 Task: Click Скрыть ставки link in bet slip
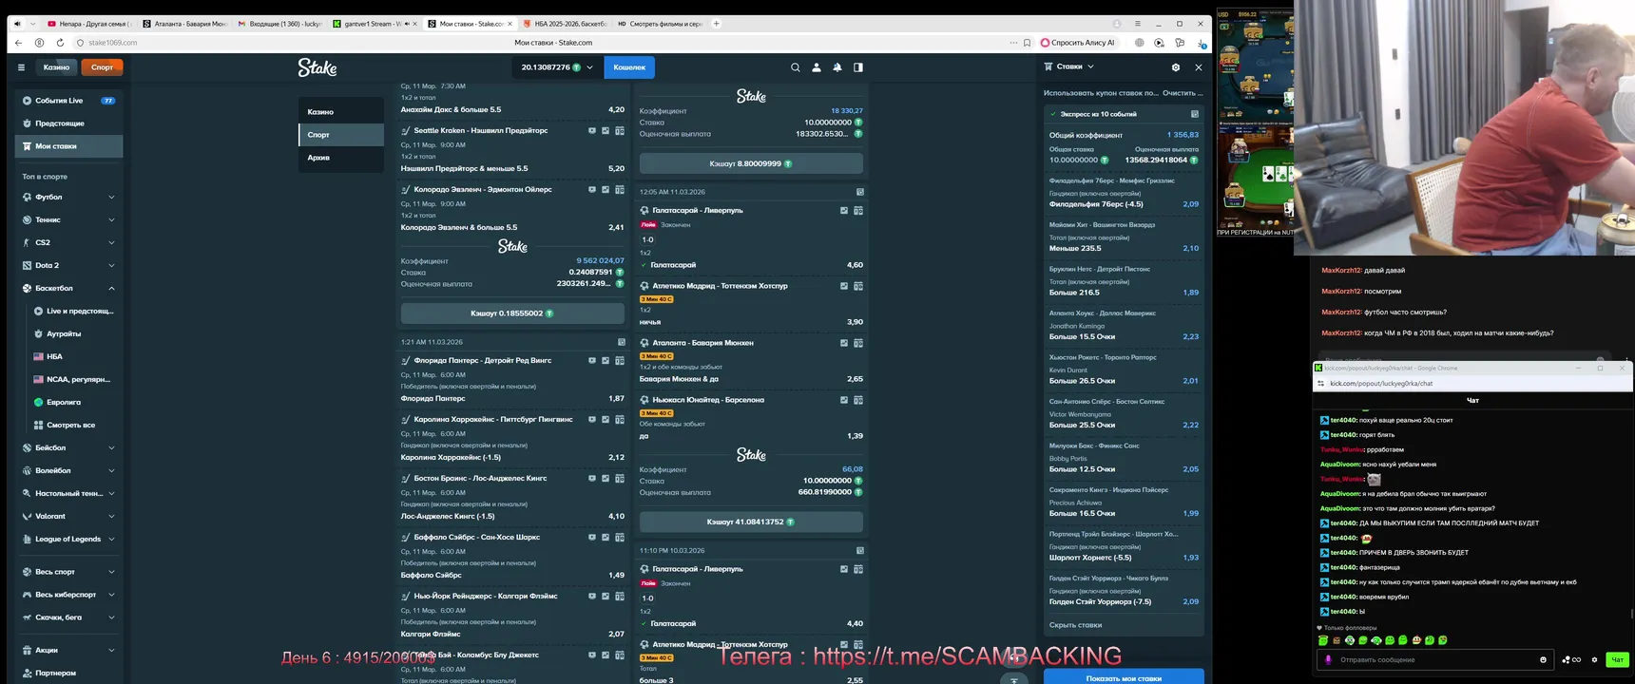(1075, 625)
